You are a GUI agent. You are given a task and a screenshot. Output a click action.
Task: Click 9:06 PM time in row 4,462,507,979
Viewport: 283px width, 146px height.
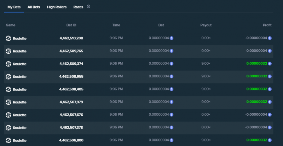(116, 102)
